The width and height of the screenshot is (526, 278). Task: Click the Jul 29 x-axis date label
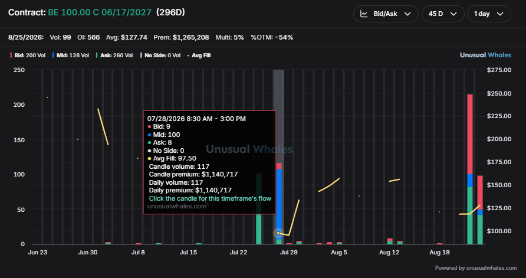point(289,253)
